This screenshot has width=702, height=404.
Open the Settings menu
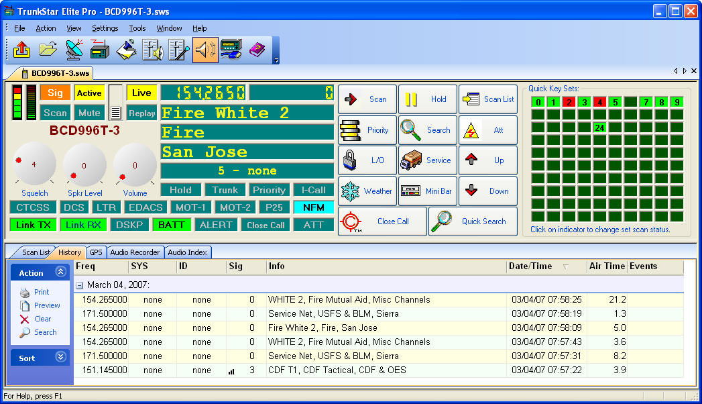[105, 28]
